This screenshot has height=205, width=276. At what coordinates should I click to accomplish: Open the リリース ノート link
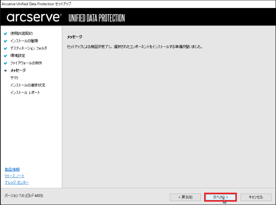15,176
